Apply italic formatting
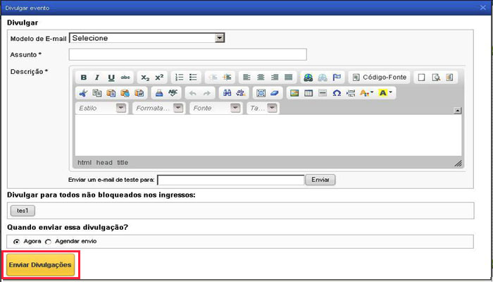 pyautogui.click(x=97, y=77)
